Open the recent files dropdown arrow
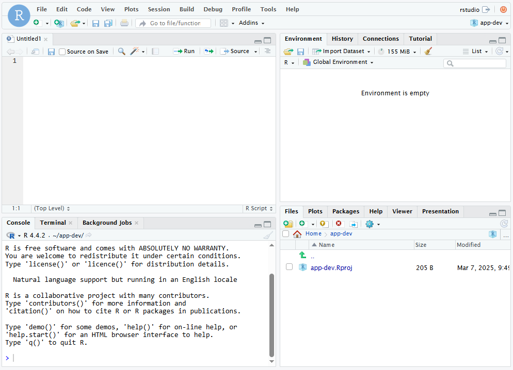Image resolution: width=513 pixels, height=370 pixels. pyautogui.click(x=84, y=23)
